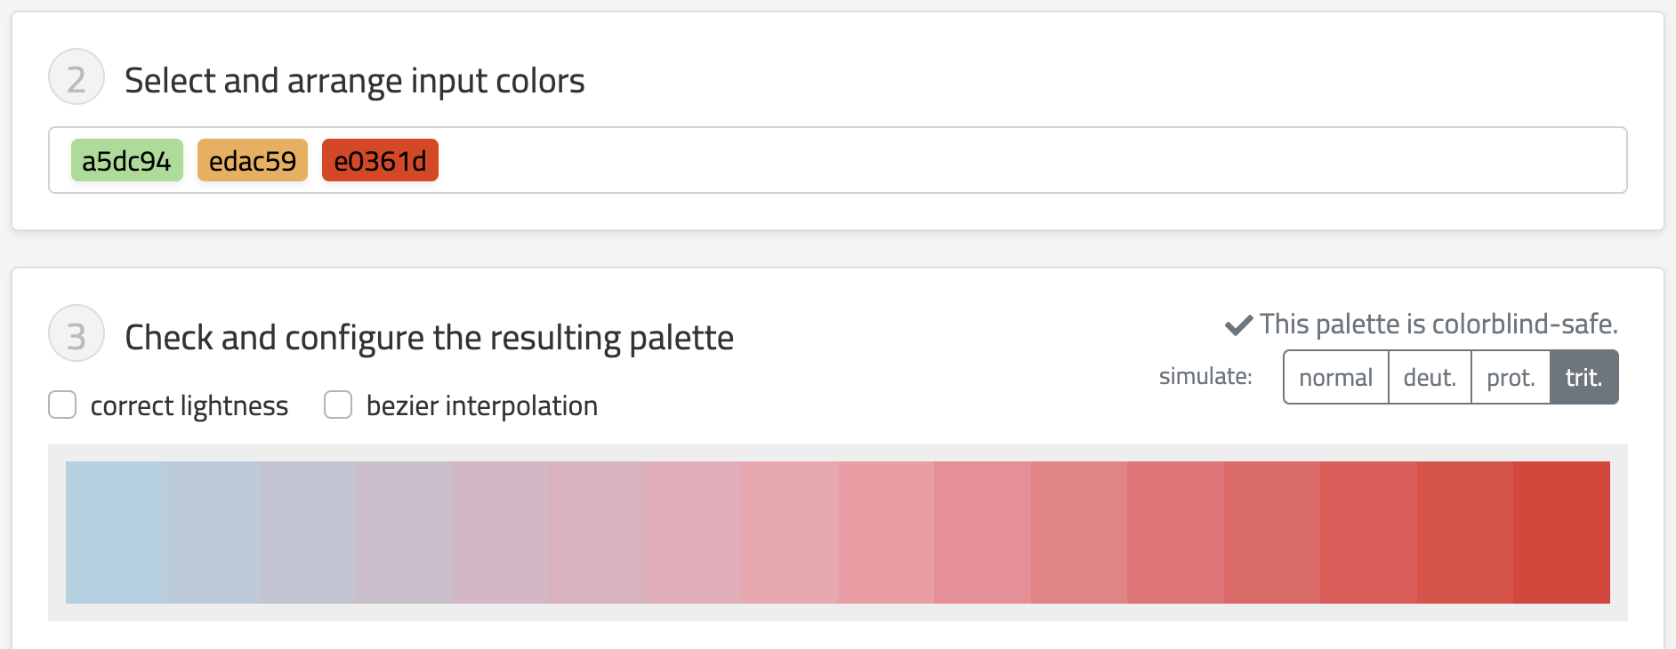
Task: Click the second-to-last palette swatch
Action: pos(1464,532)
